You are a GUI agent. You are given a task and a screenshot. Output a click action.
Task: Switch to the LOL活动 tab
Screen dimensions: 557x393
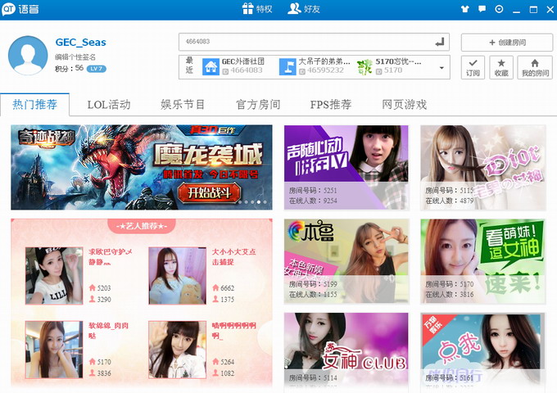tap(109, 104)
